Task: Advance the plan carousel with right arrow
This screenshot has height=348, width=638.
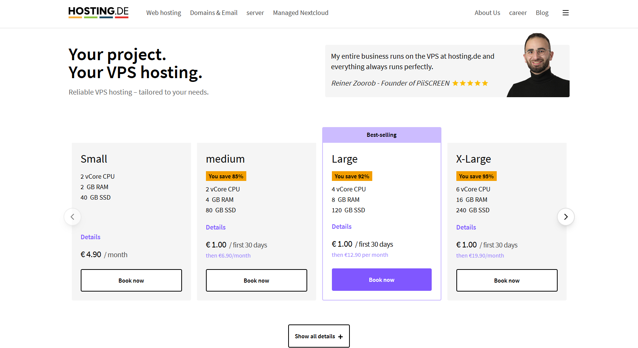Action: (566, 217)
